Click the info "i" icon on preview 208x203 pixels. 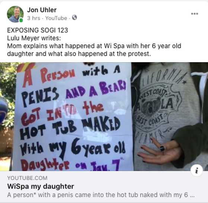tap(196, 170)
